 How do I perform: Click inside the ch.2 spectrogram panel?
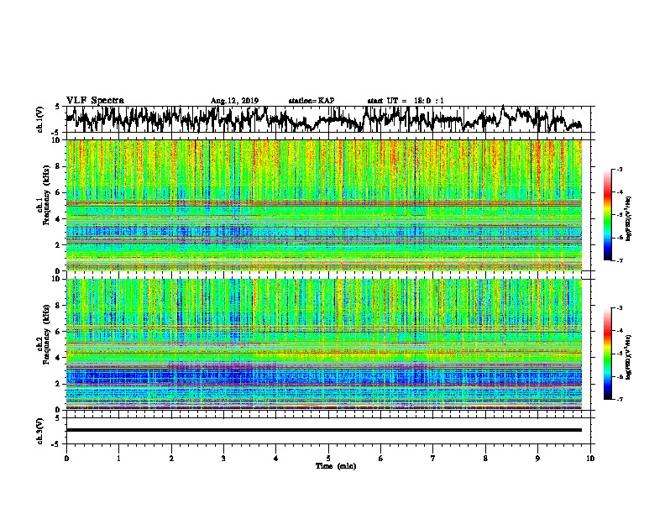[x=324, y=344]
